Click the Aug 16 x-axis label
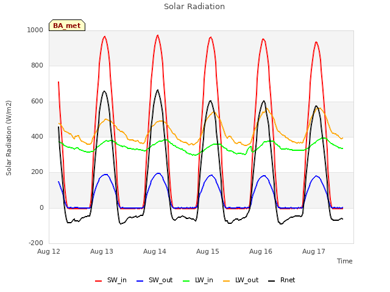This screenshot has width=390, height=292. [261, 251]
